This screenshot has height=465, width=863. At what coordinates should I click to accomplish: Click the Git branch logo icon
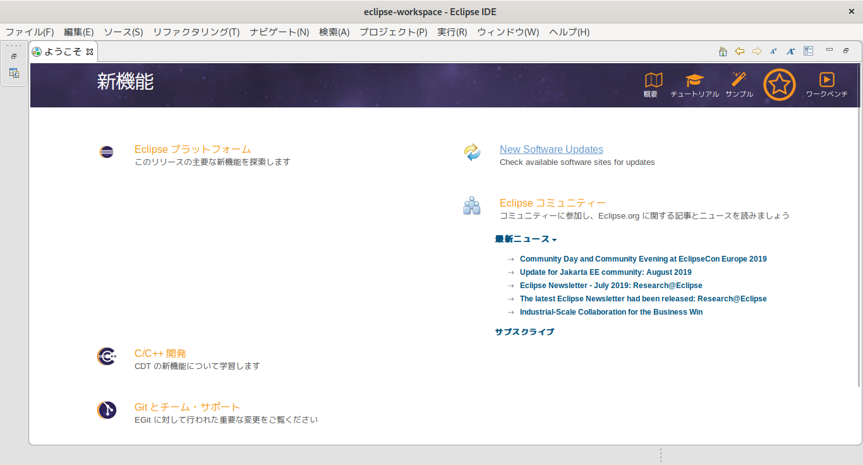[107, 410]
